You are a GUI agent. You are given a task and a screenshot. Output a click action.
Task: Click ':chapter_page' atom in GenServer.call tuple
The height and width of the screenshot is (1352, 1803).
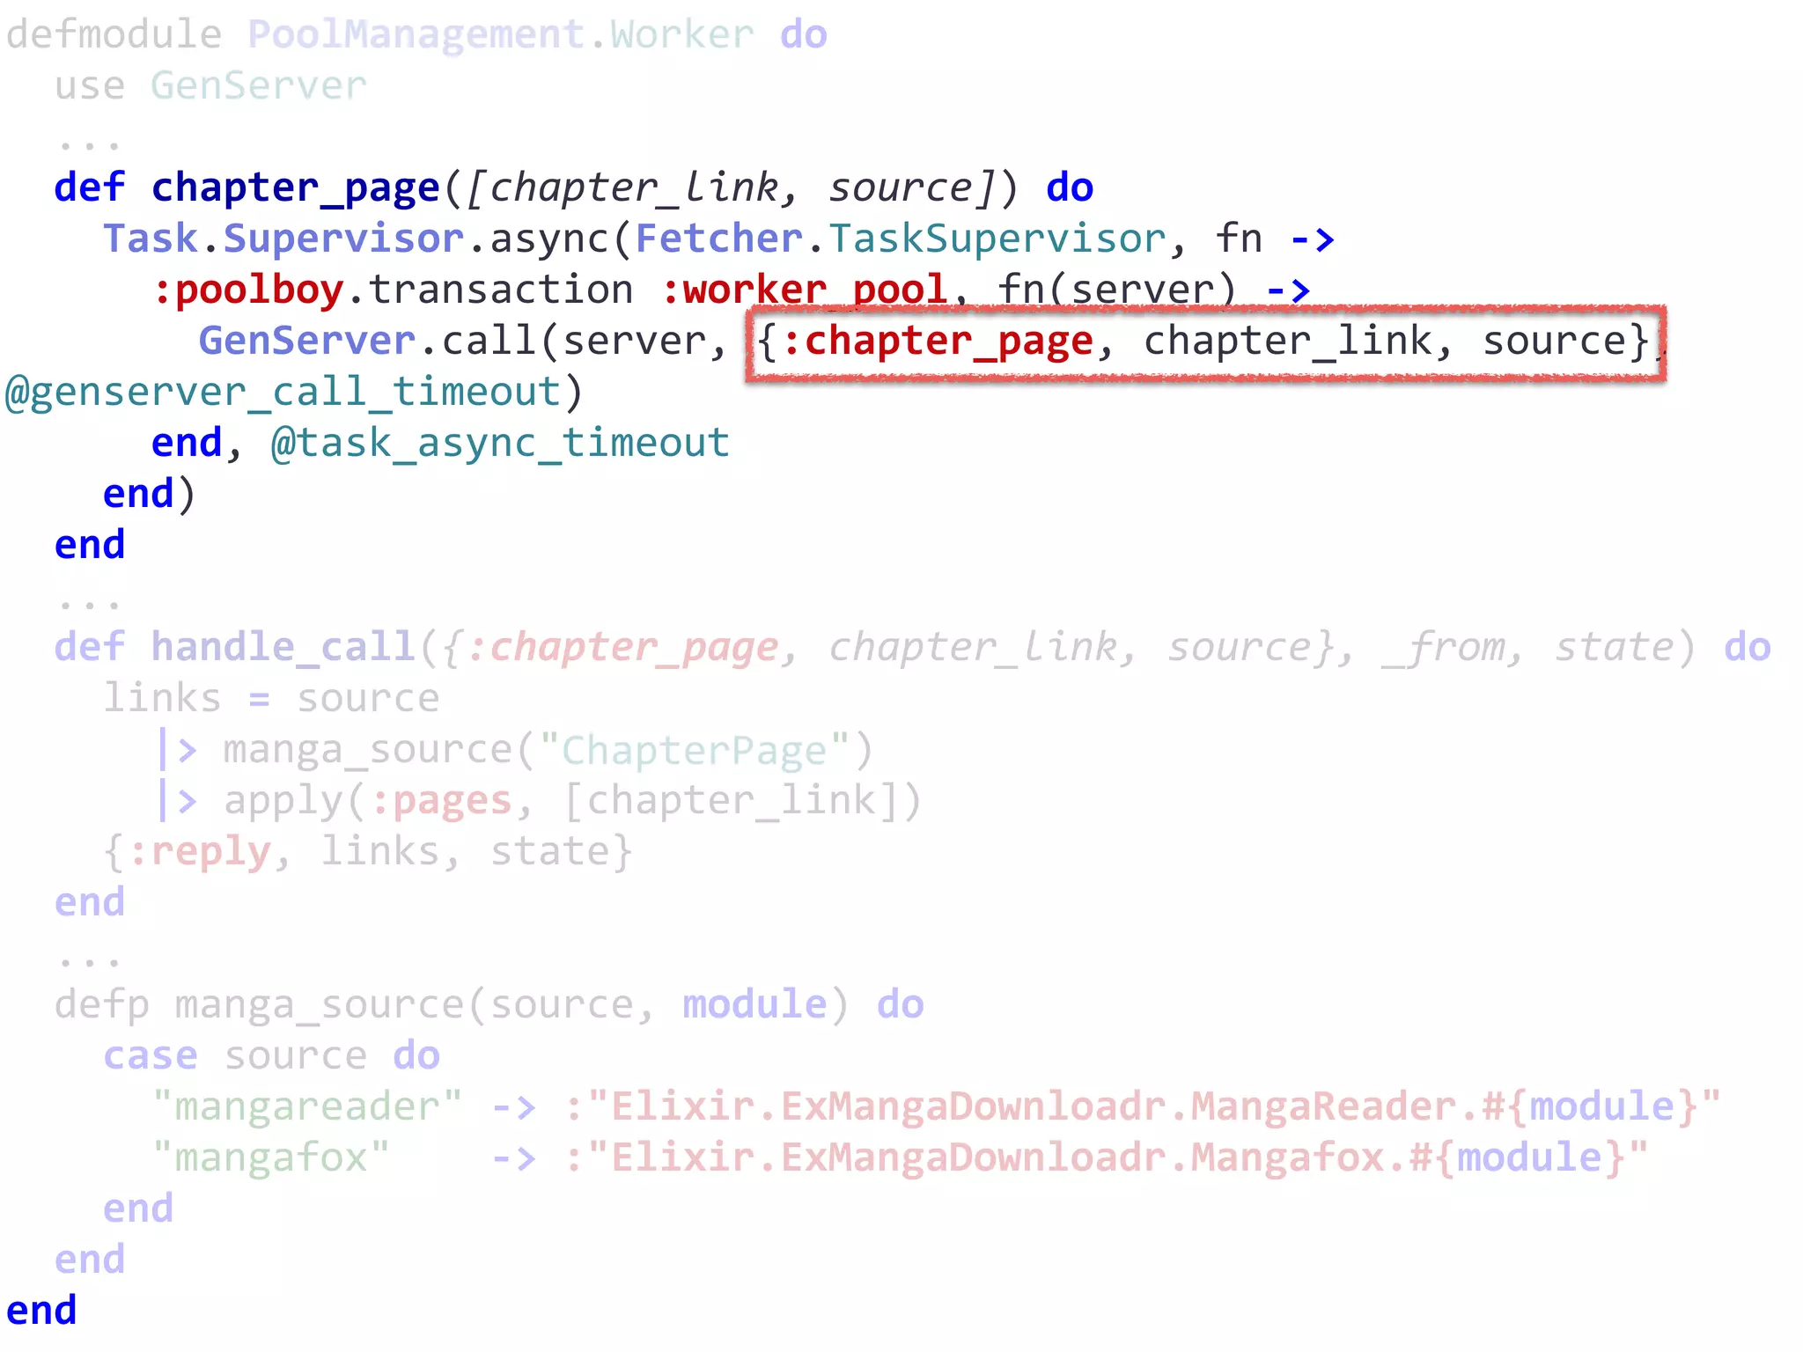point(937,342)
